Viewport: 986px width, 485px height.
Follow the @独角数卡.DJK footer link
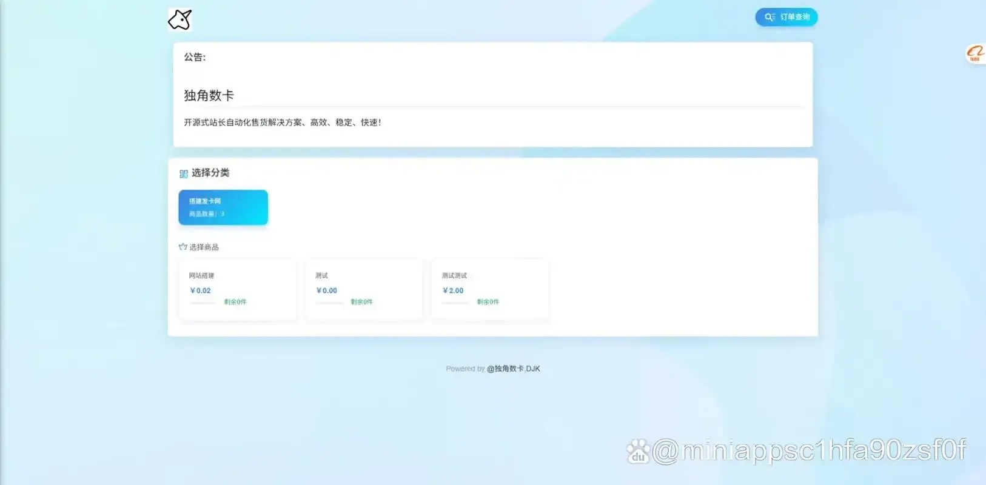point(513,369)
